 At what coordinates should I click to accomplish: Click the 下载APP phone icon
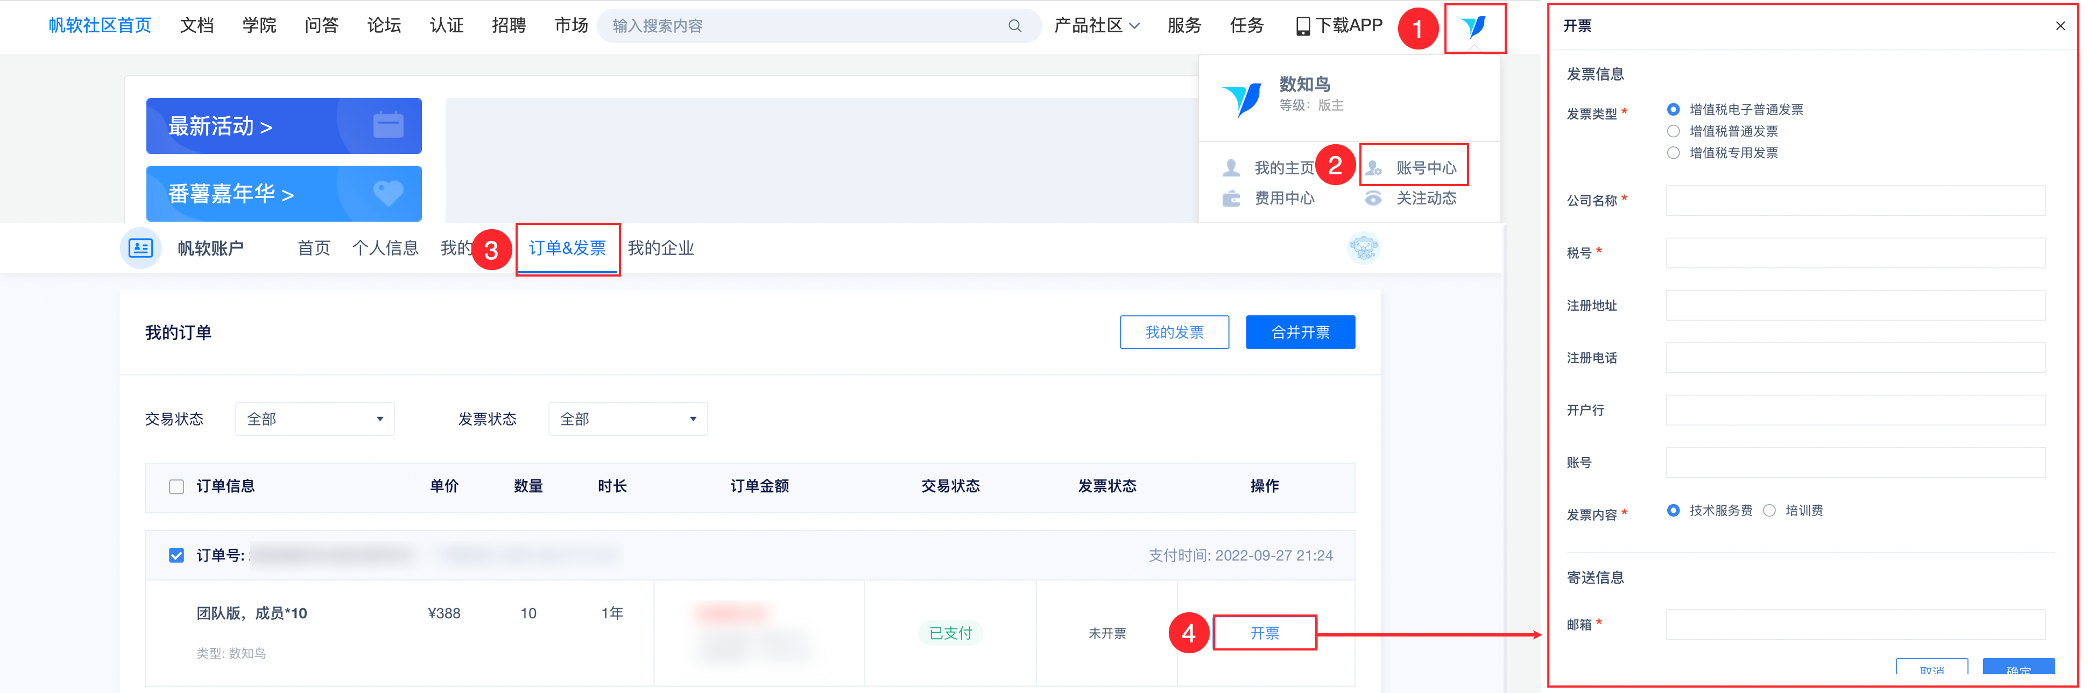tap(1302, 26)
